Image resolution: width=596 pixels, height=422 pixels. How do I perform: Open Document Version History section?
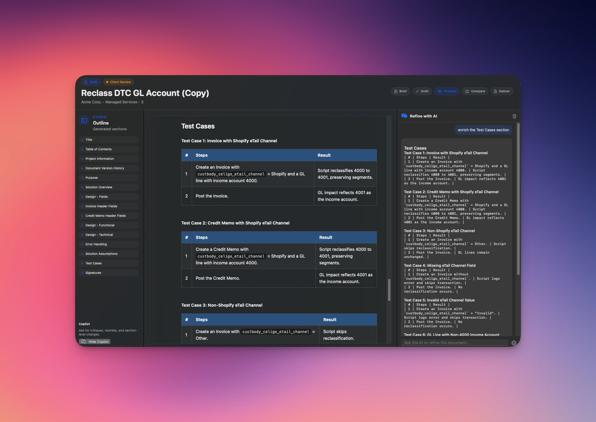[x=109, y=168]
